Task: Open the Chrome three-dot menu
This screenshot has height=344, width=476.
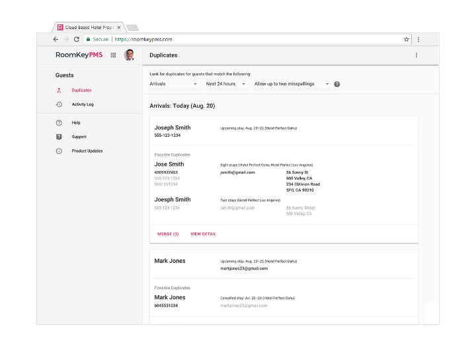Action: tap(418, 40)
